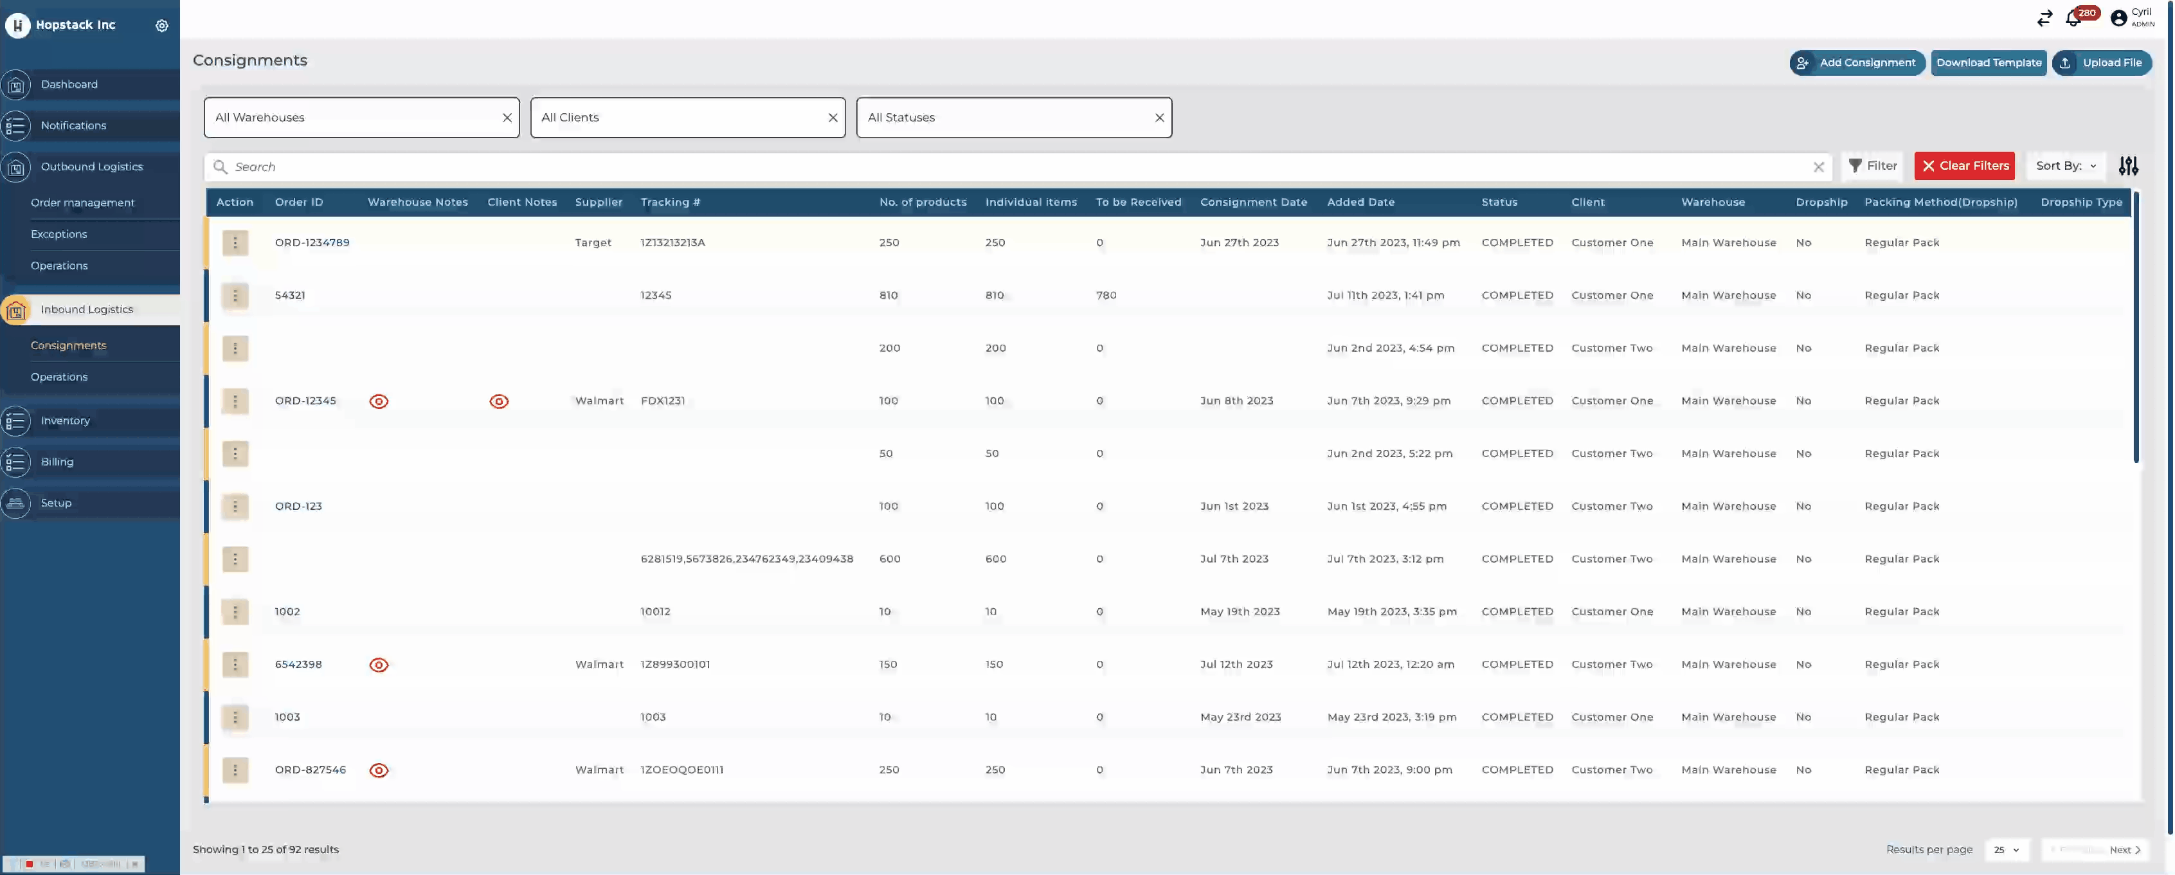This screenshot has height=875, width=2175.
Task: Click the table vertical scrollbar
Action: tap(2135, 329)
